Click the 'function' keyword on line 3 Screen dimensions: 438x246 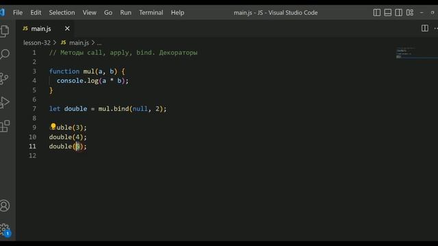[64, 71]
